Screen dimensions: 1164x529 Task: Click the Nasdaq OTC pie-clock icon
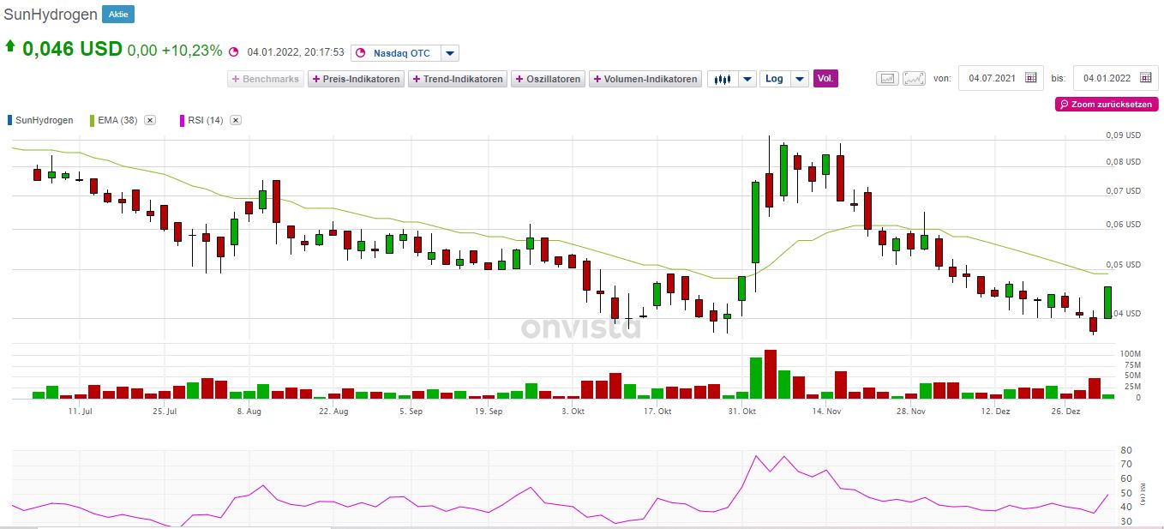[360, 53]
